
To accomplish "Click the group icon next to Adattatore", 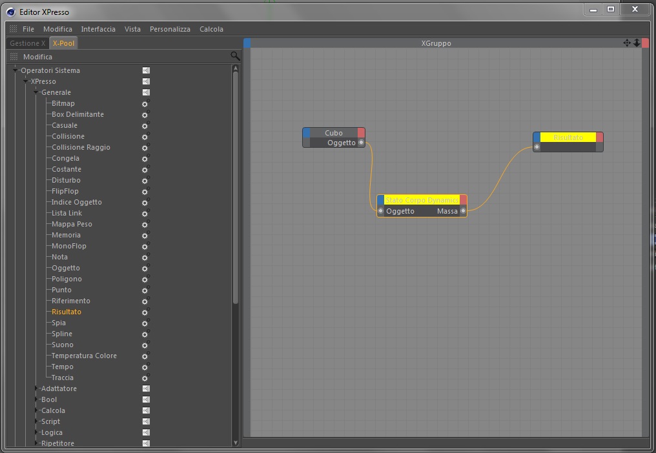I will coord(146,388).
